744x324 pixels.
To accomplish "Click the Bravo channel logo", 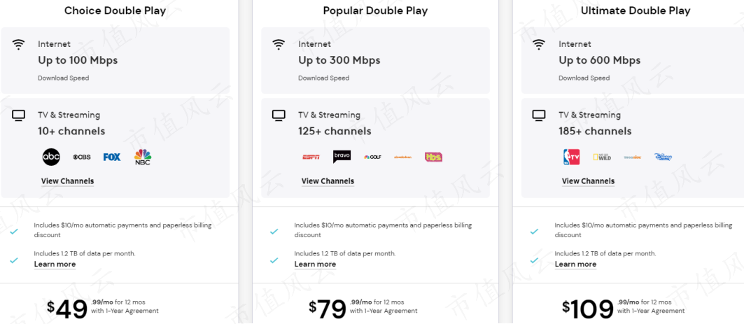I will (342, 157).
